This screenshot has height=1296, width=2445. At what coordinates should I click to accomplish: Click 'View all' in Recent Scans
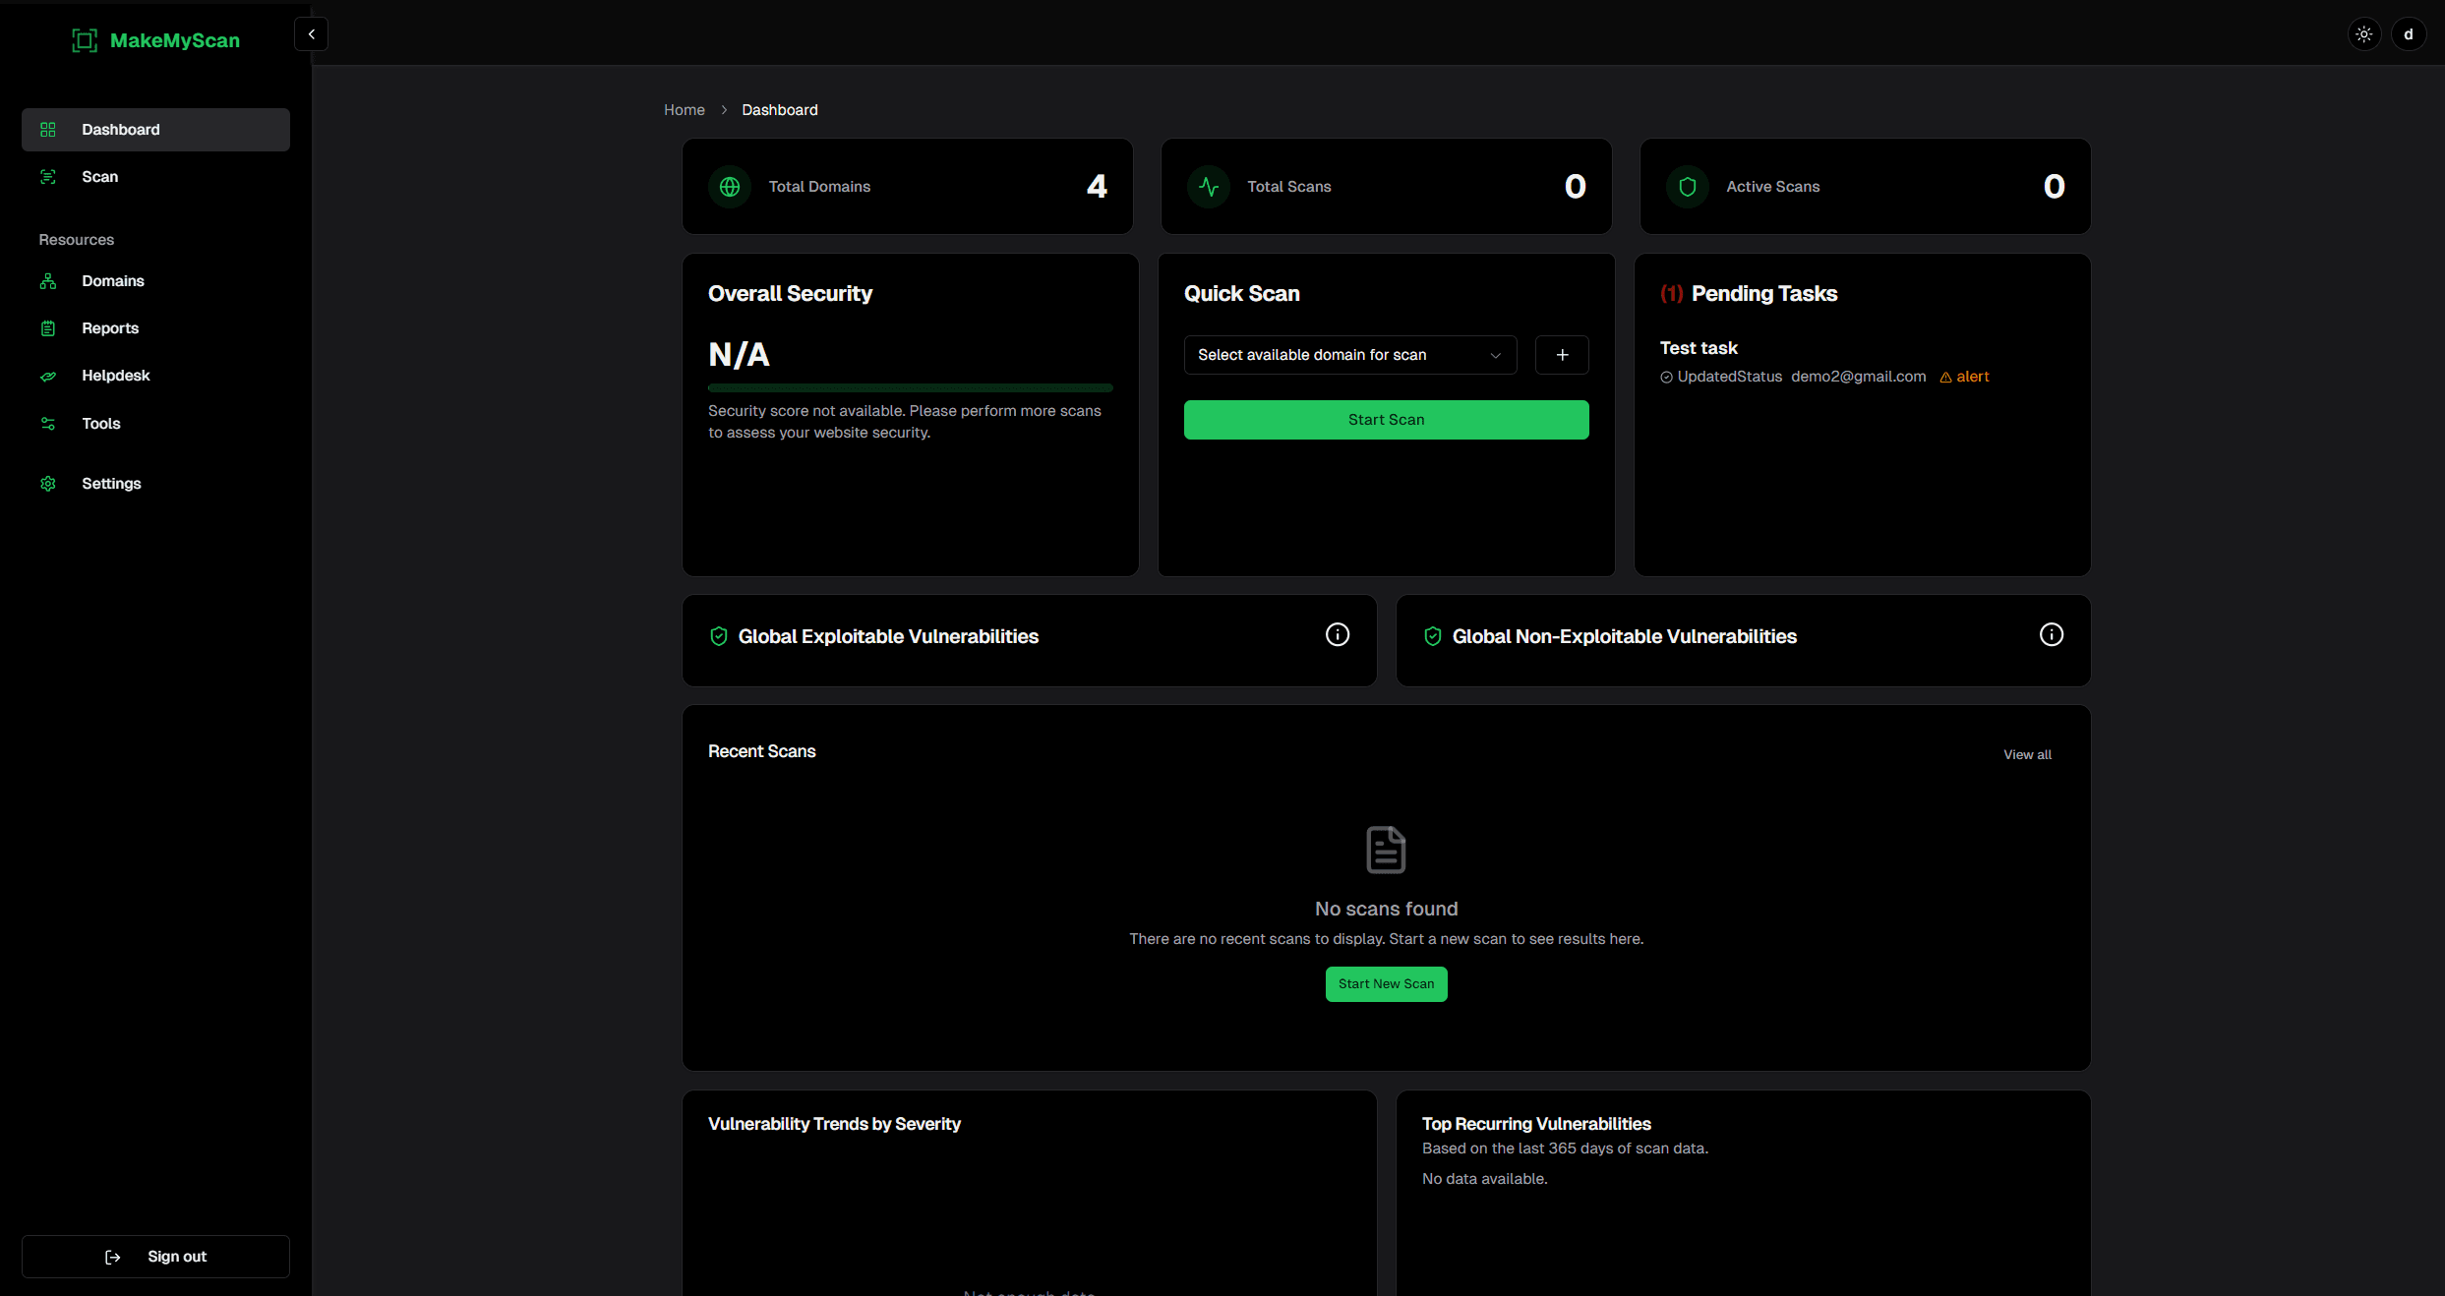tap(2027, 755)
